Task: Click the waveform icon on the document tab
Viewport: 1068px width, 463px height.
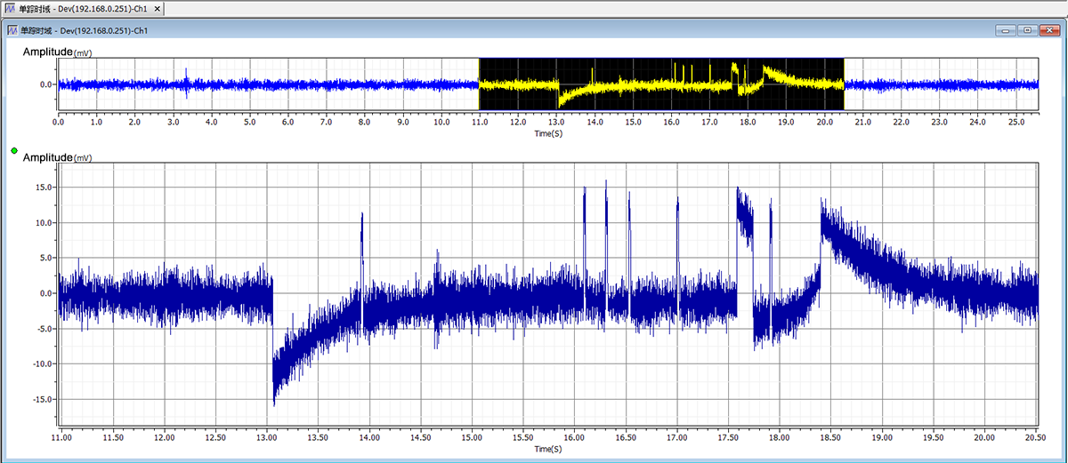Action: point(11,8)
